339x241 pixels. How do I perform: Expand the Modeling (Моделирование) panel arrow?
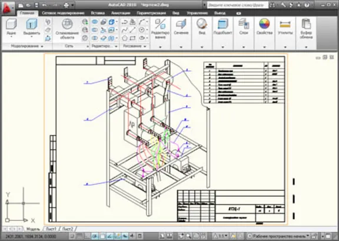42,46
